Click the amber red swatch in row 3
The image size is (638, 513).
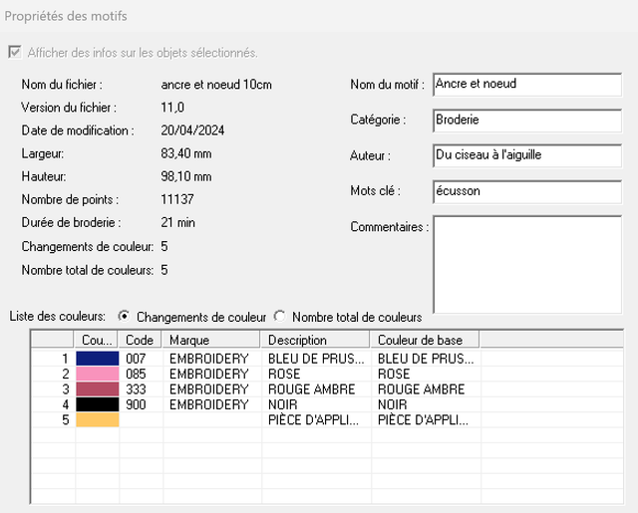pyautogui.click(x=98, y=389)
